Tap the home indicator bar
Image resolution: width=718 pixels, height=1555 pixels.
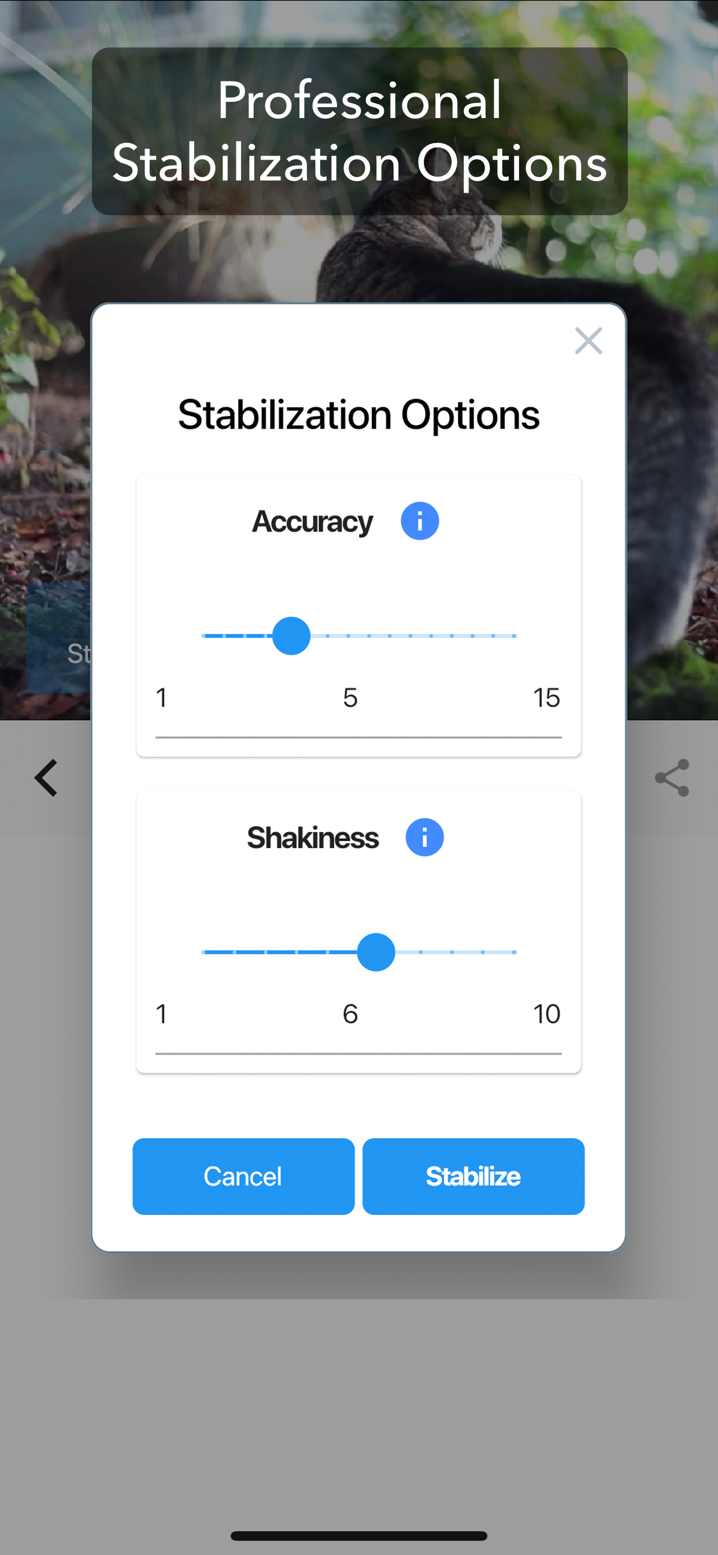(x=359, y=1536)
